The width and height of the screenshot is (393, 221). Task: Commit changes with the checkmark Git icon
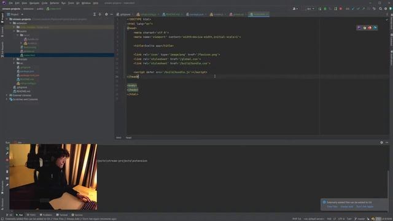click(x=358, y=9)
